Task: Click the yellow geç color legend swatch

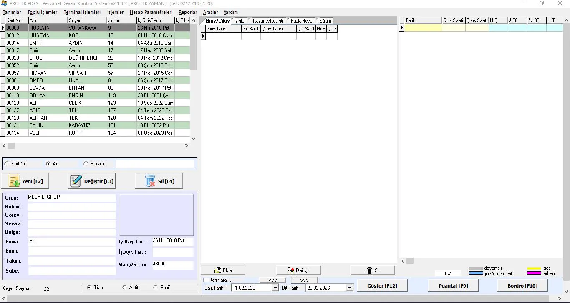Action: pyautogui.click(x=534, y=268)
